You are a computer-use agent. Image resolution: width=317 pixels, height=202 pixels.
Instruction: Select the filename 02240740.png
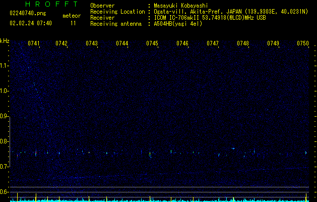click(28, 13)
